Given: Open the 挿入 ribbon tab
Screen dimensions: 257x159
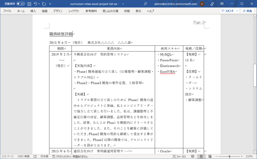Looking at the screenshot, I should tap(33, 11).
